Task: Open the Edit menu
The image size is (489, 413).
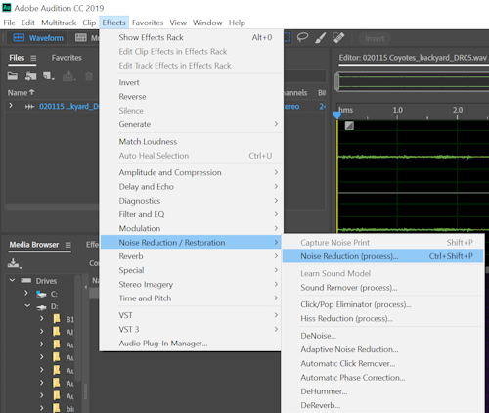Action: click(28, 23)
